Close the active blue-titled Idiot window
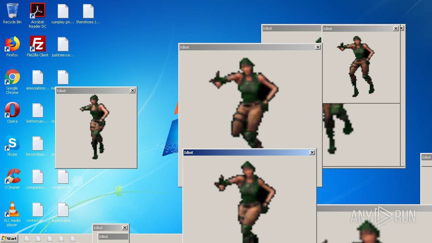Image resolution: width=432 pixels, height=243 pixels. pos(312,153)
